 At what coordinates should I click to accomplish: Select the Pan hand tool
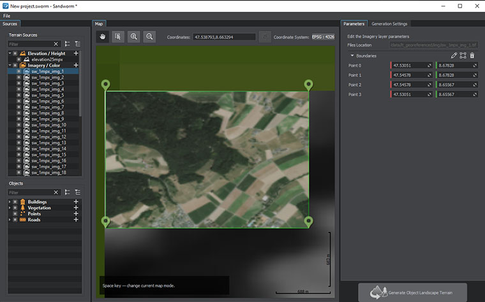[102, 37]
